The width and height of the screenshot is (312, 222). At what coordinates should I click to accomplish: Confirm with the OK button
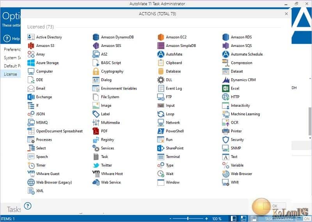(275, 206)
